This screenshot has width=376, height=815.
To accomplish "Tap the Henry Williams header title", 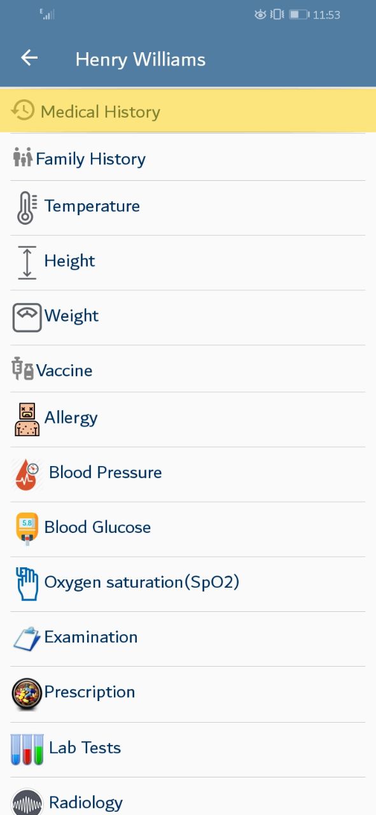I will tap(141, 59).
